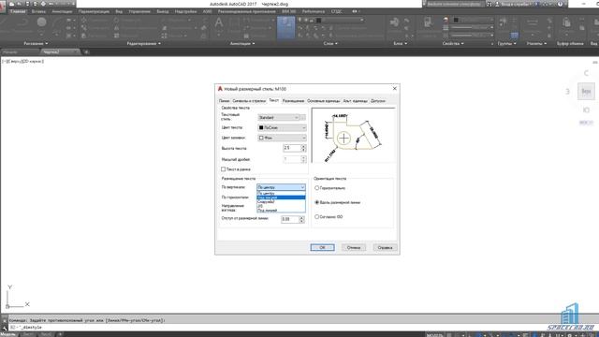
Task: Click the Paste icon in clipboard panel
Action: click(566, 22)
